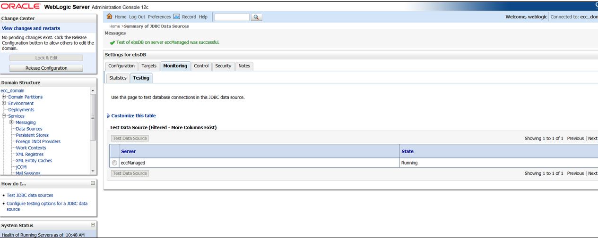Image resolution: width=598 pixels, height=238 pixels.
Task: Click the Home house icon in toolbar
Action: pos(110,17)
